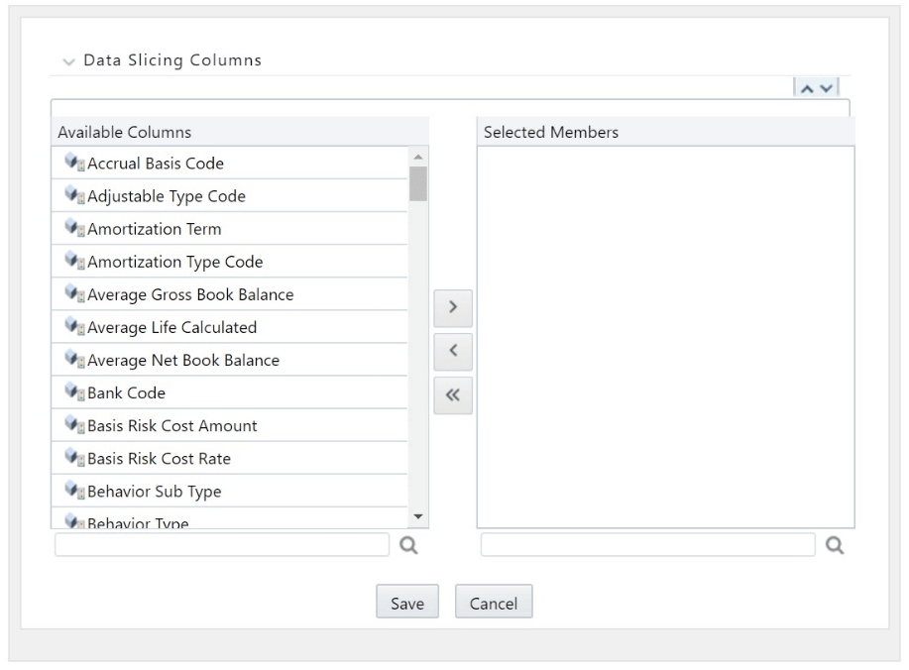Click the icon beside Behavior Sub Type
Screen dimensions: 909x670
click(73, 491)
